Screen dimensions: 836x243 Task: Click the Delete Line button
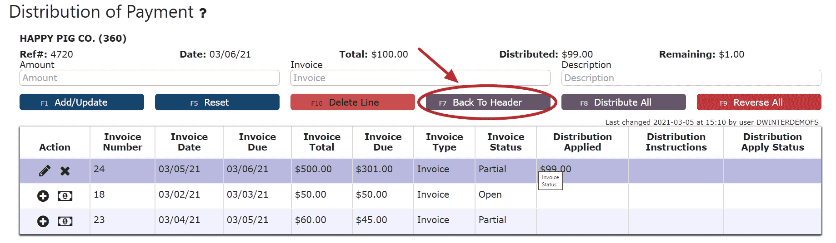352,102
